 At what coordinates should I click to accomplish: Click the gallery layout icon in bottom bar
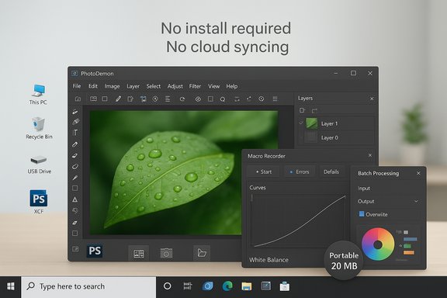[139, 253]
